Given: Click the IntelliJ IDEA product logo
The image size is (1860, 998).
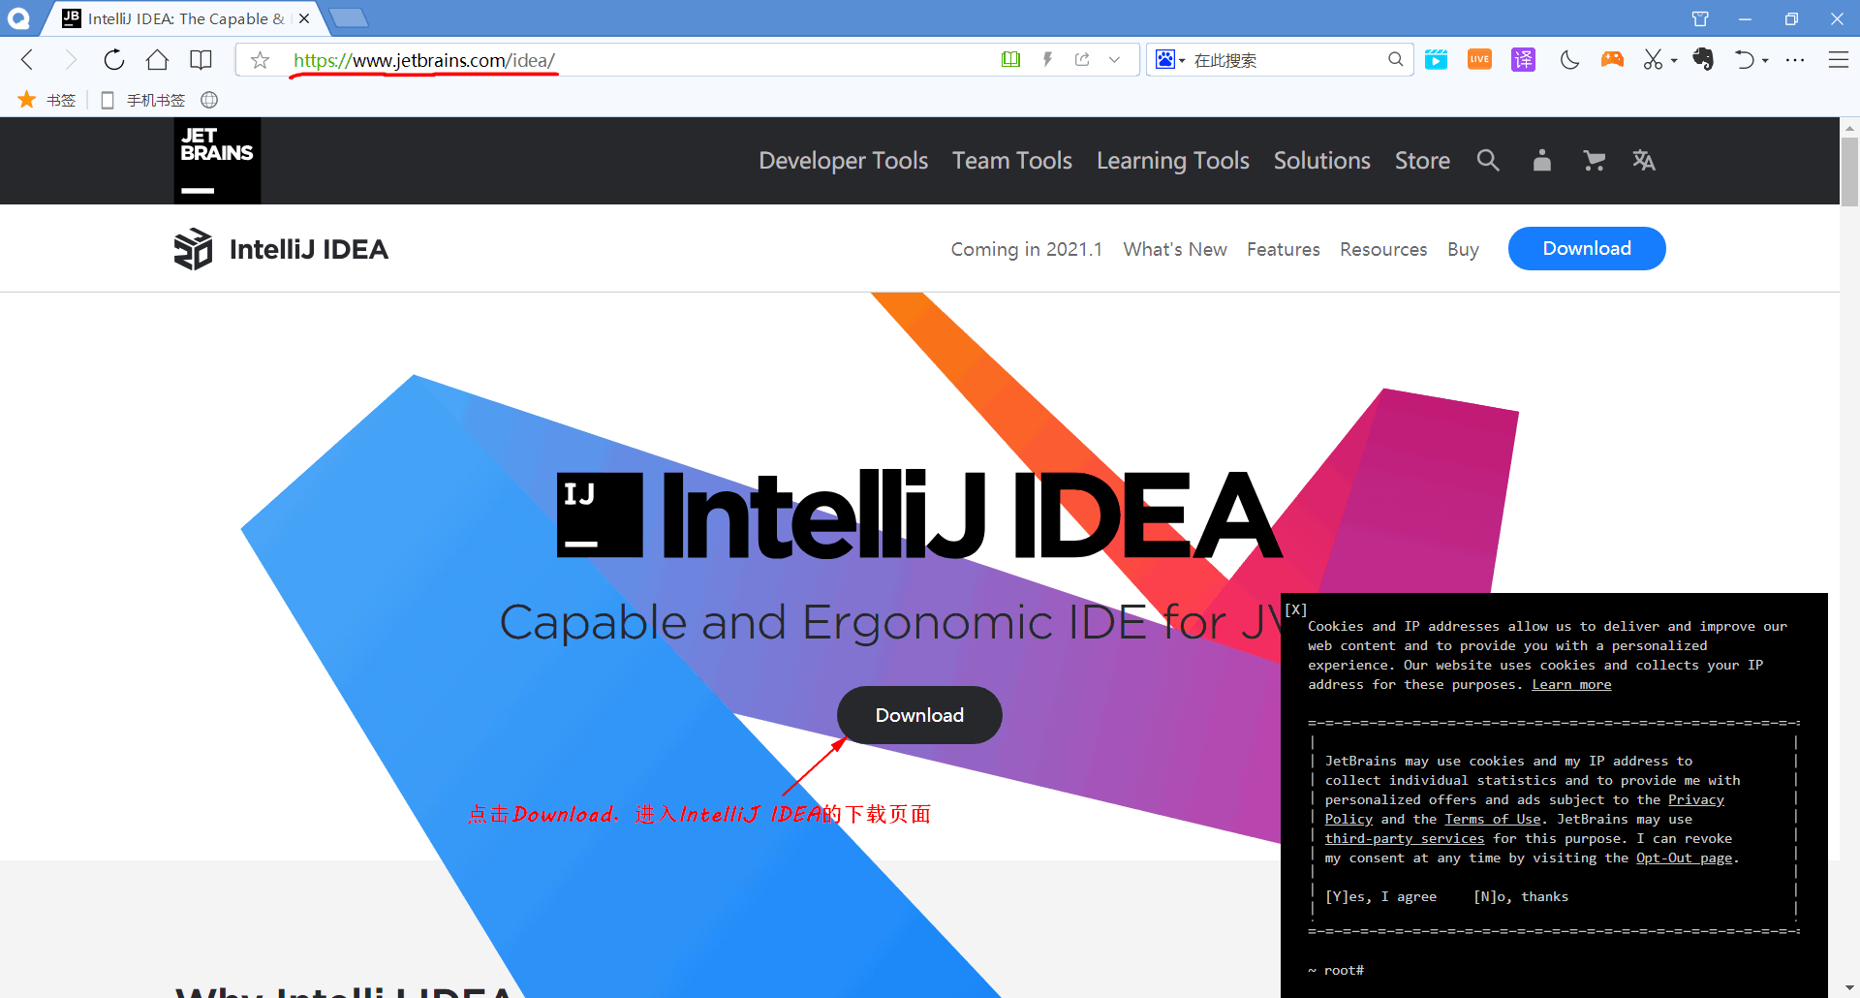Looking at the screenshot, I should pyautogui.click(x=281, y=249).
